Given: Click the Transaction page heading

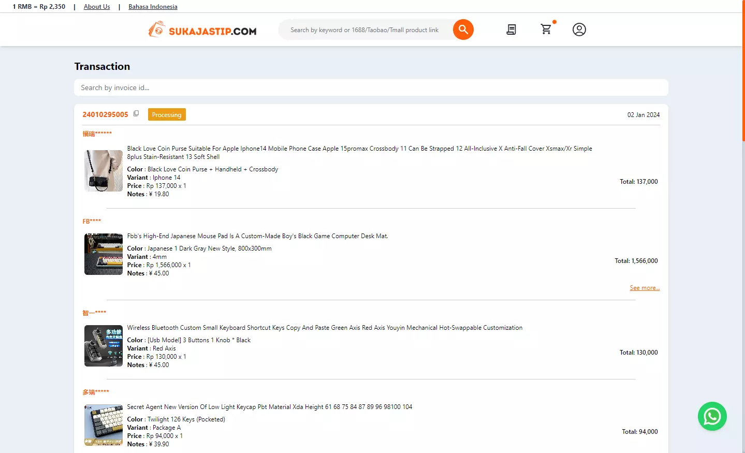Looking at the screenshot, I should tap(102, 66).
